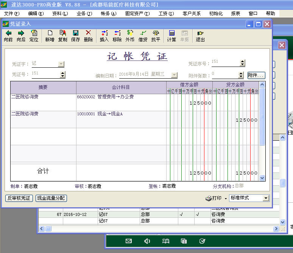The image size is (293, 253).
Task: Open the 资料(L) menu
Action: [x=60, y=14]
